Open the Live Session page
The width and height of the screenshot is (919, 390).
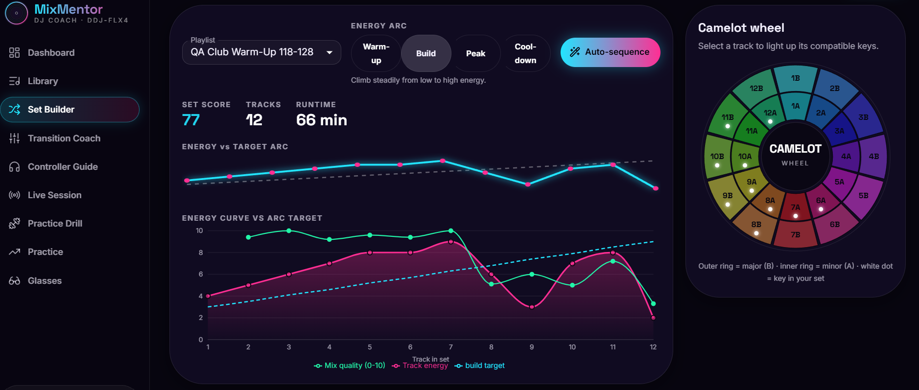70,195
